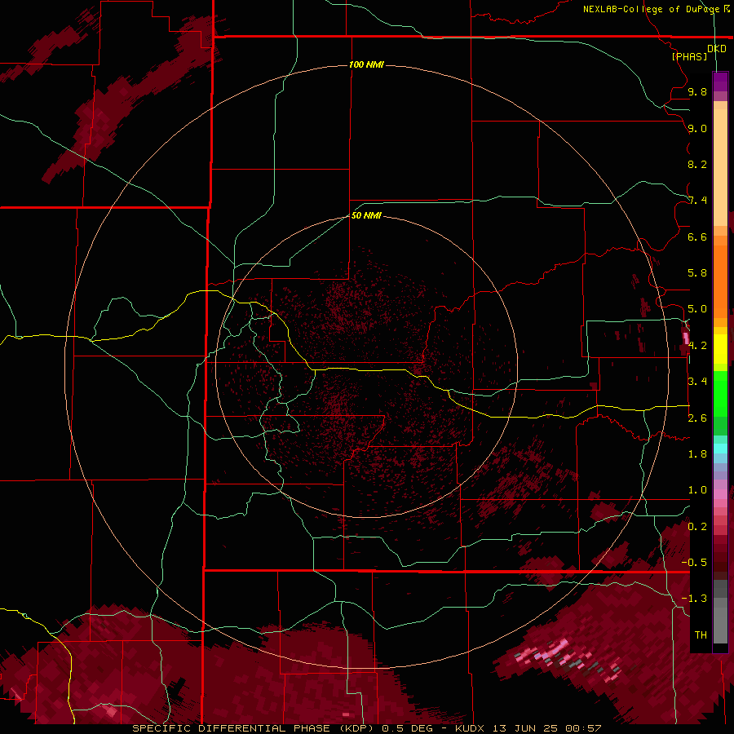Pick the dark purple top color bar segment
Screen dimensions: 734x734
[720, 82]
